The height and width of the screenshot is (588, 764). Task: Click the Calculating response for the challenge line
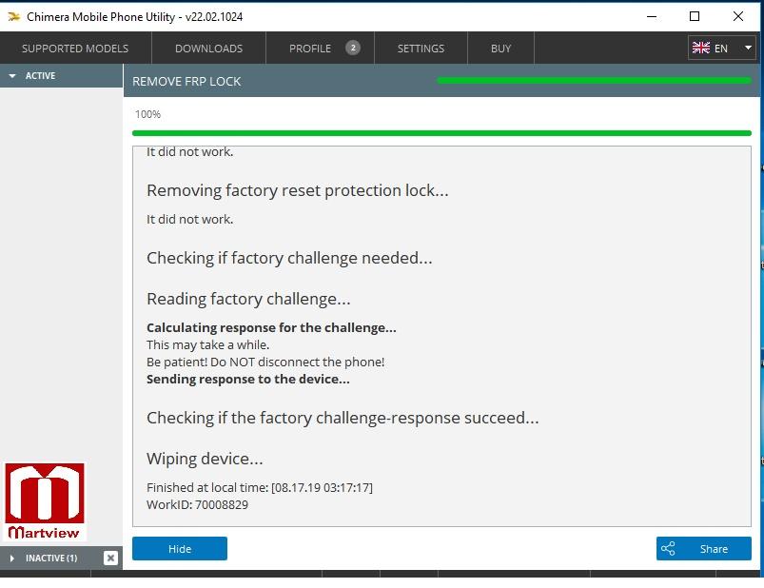[271, 327]
